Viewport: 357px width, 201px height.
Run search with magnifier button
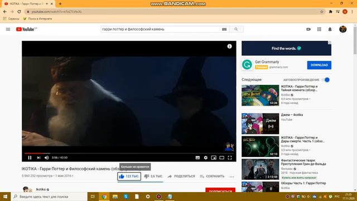coord(236,29)
